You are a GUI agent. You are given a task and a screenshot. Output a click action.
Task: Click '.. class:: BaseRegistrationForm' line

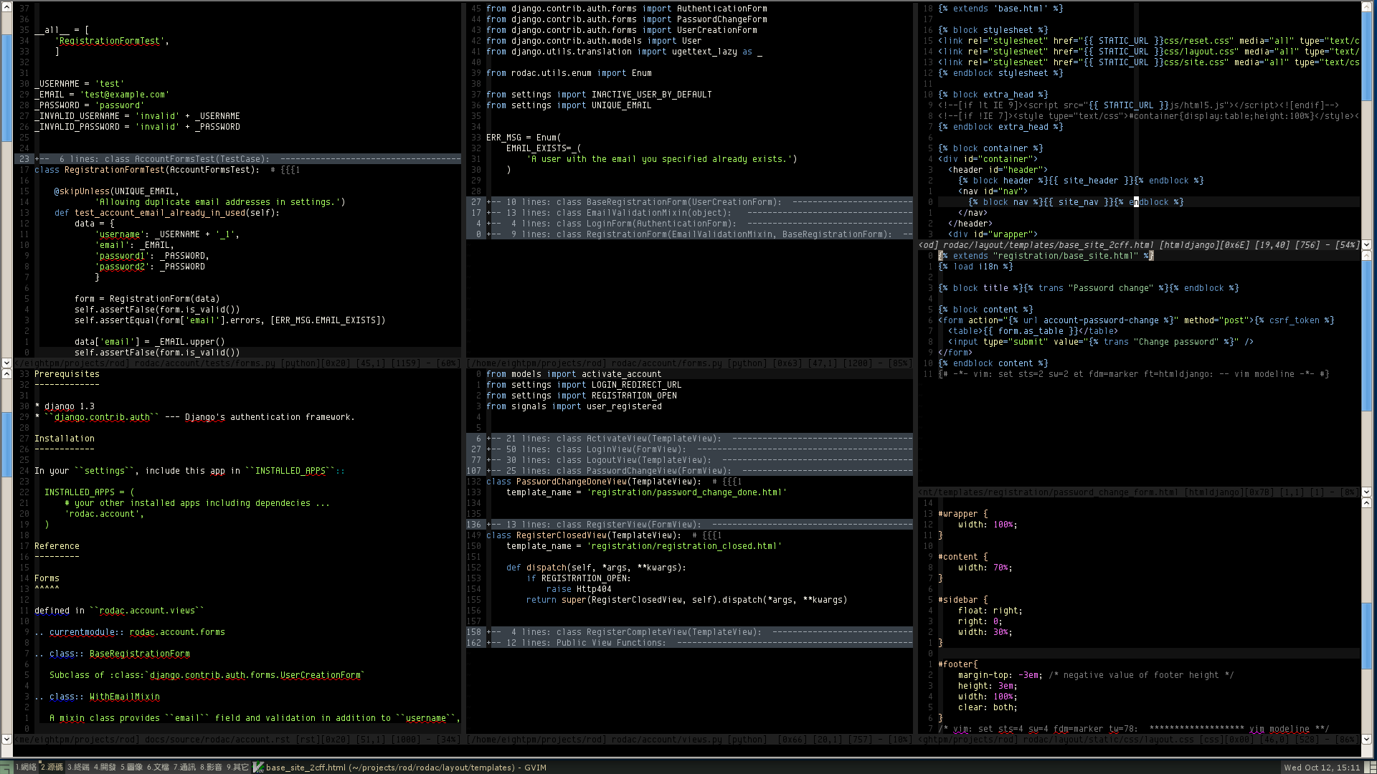coord(112,654)
